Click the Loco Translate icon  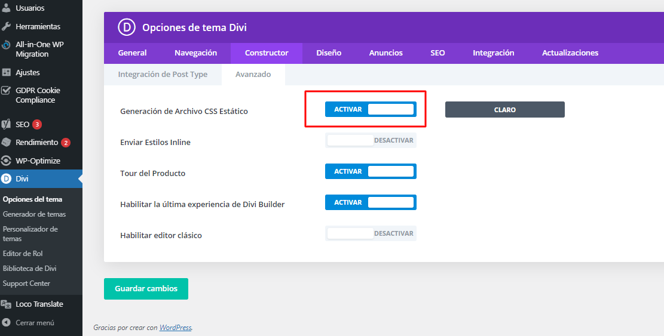click(x=6, y=304)
